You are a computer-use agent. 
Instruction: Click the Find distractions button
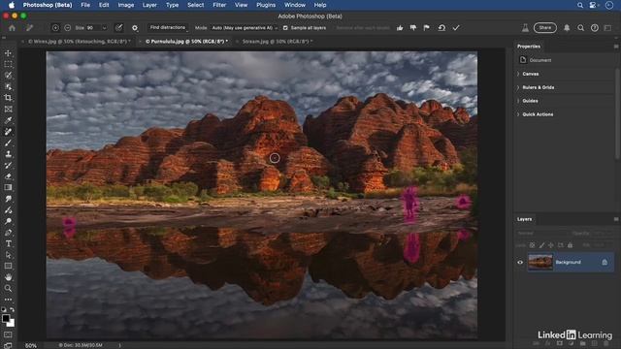(168, 28)
